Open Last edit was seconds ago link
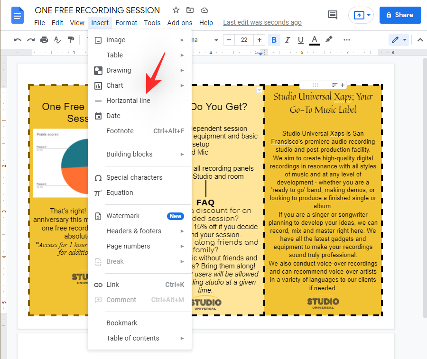The image size is (427, 359). [262, 22]
